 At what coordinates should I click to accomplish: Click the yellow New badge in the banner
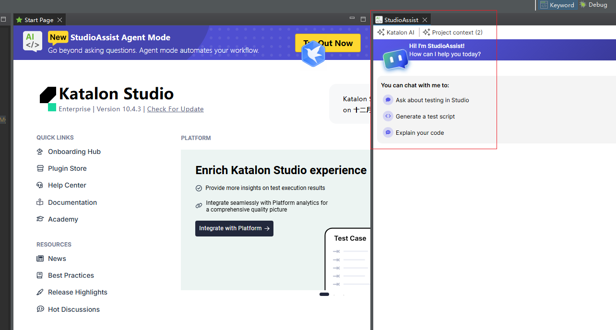(x=58, y=37)
